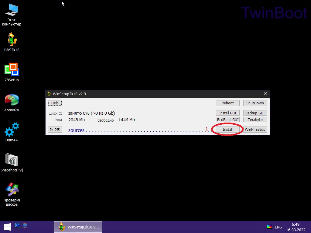Switch to WinSetup2k10 taskbar button
The width and height of the screenshot is (311, 233).
78,227
